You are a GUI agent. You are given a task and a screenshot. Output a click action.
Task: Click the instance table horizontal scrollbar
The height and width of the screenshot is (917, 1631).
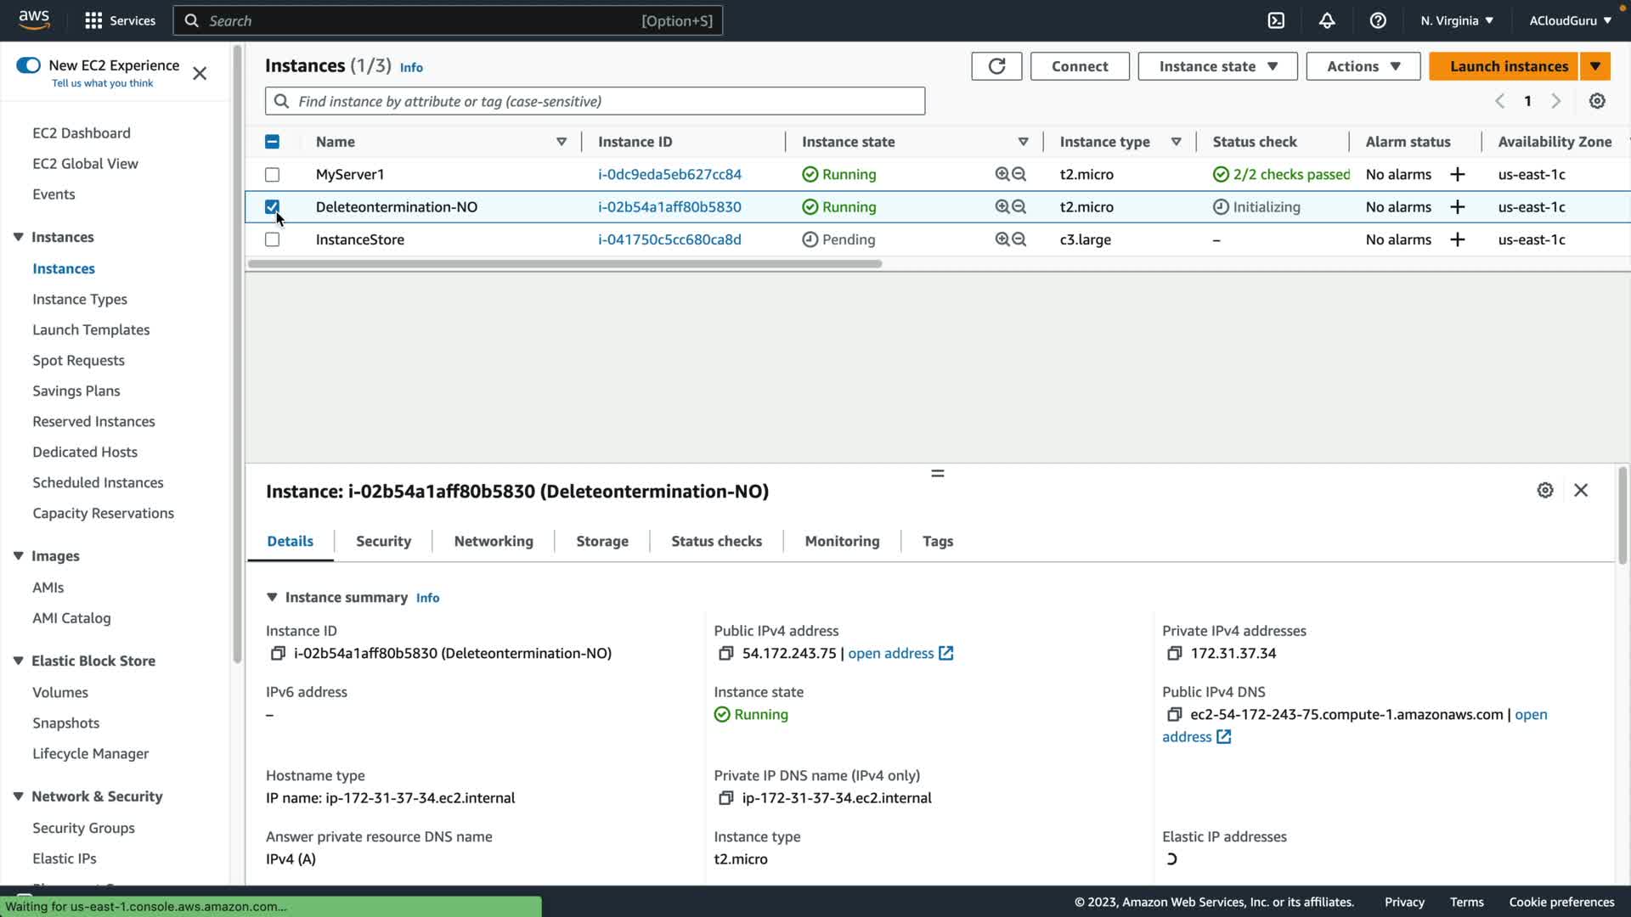[564, 264]
